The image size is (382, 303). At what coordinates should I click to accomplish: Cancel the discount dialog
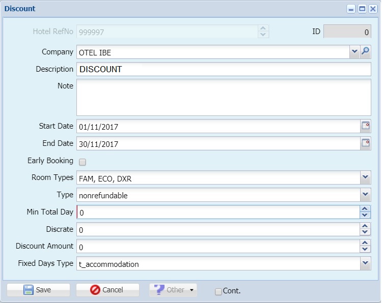(107, 290)
